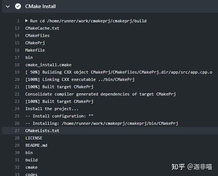Select the Installing path log line
Viewport: 218px width, 176px height.
tap(101, 123)
